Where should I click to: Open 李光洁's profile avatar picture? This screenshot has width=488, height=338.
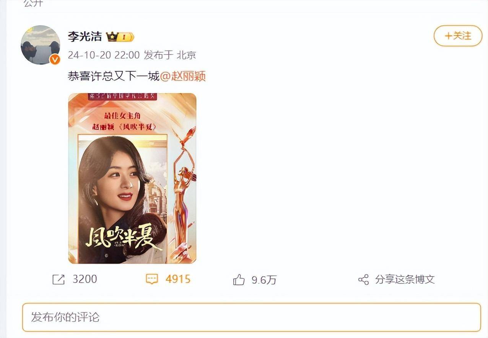pyautogui.click(x=40, y=45)
